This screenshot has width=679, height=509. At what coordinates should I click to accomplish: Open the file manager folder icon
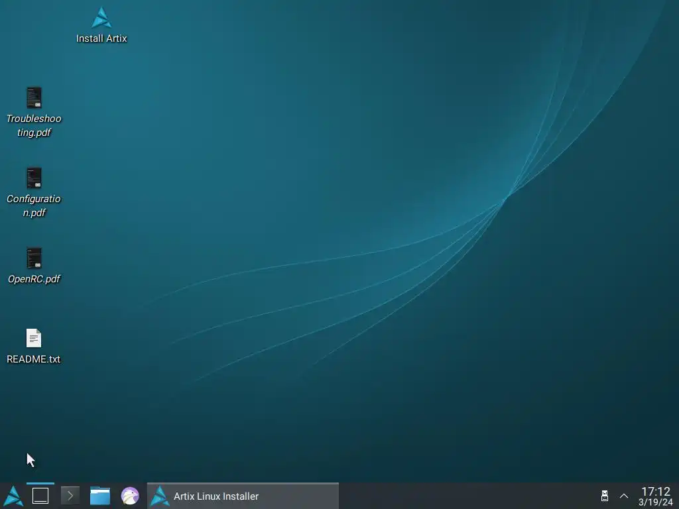pos(100,496)
